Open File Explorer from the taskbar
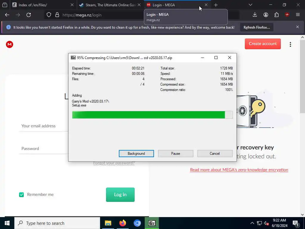 click(108, 223)
